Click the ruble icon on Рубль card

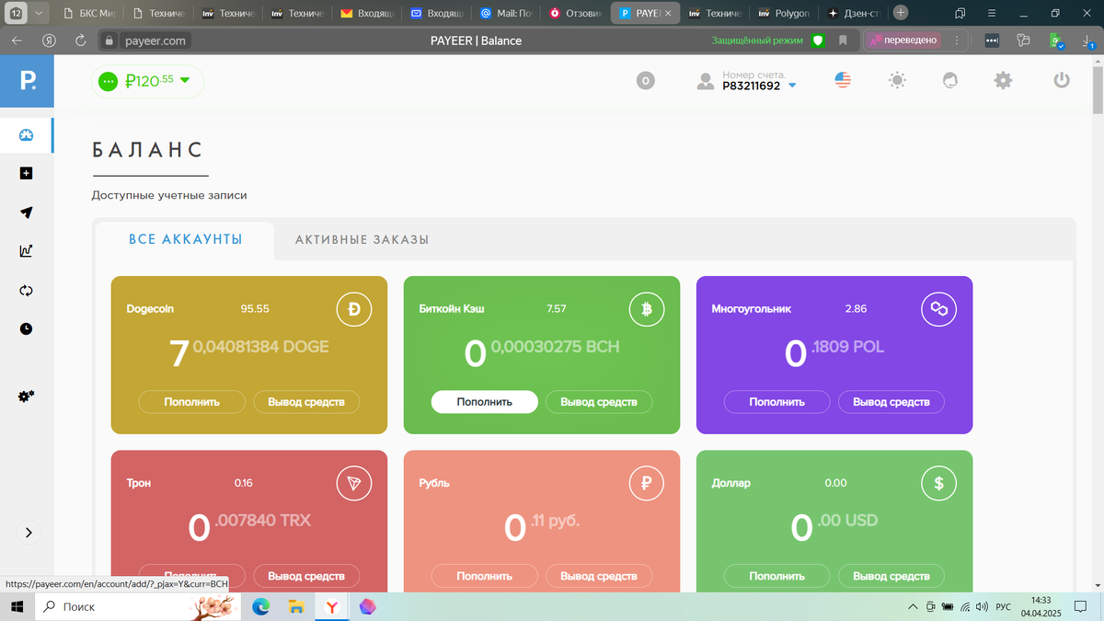pyautogui.click(x=647, y=484)
